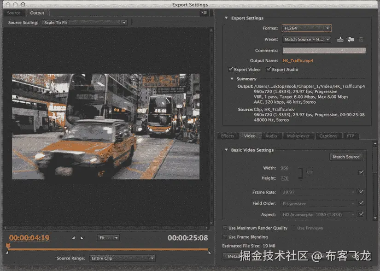Collapse the Summary section triangle
This screenshot has height=271, width=380.
click(232, 79)
